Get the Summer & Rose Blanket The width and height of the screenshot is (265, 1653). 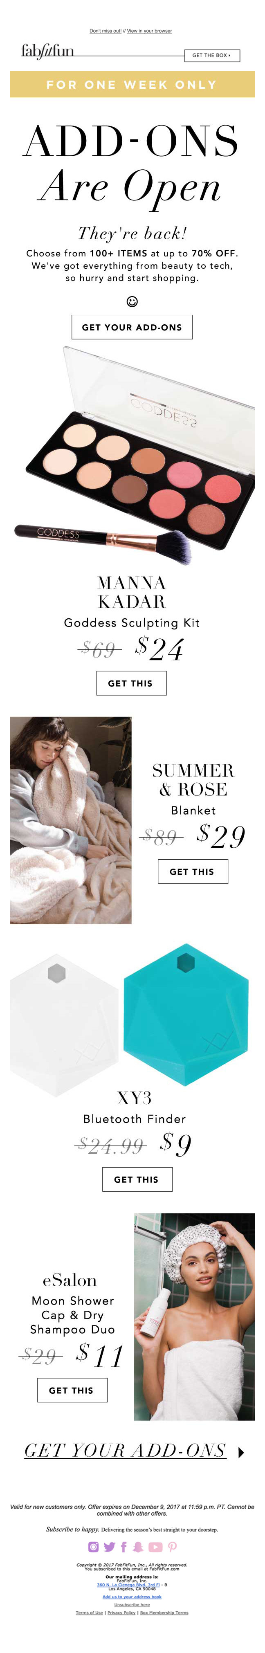193,871
